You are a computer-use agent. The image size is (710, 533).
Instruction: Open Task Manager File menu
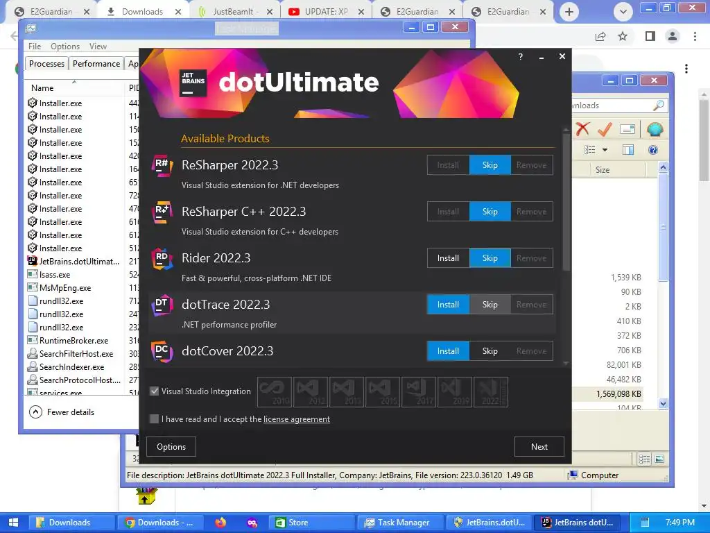point(35,46)
